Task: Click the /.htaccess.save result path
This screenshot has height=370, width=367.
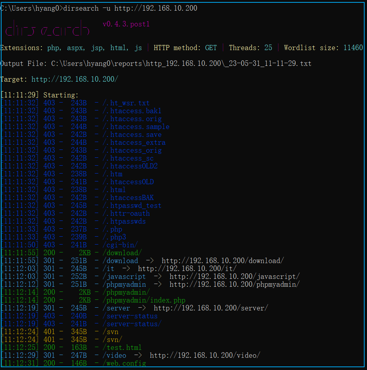Action: point(132,135)
